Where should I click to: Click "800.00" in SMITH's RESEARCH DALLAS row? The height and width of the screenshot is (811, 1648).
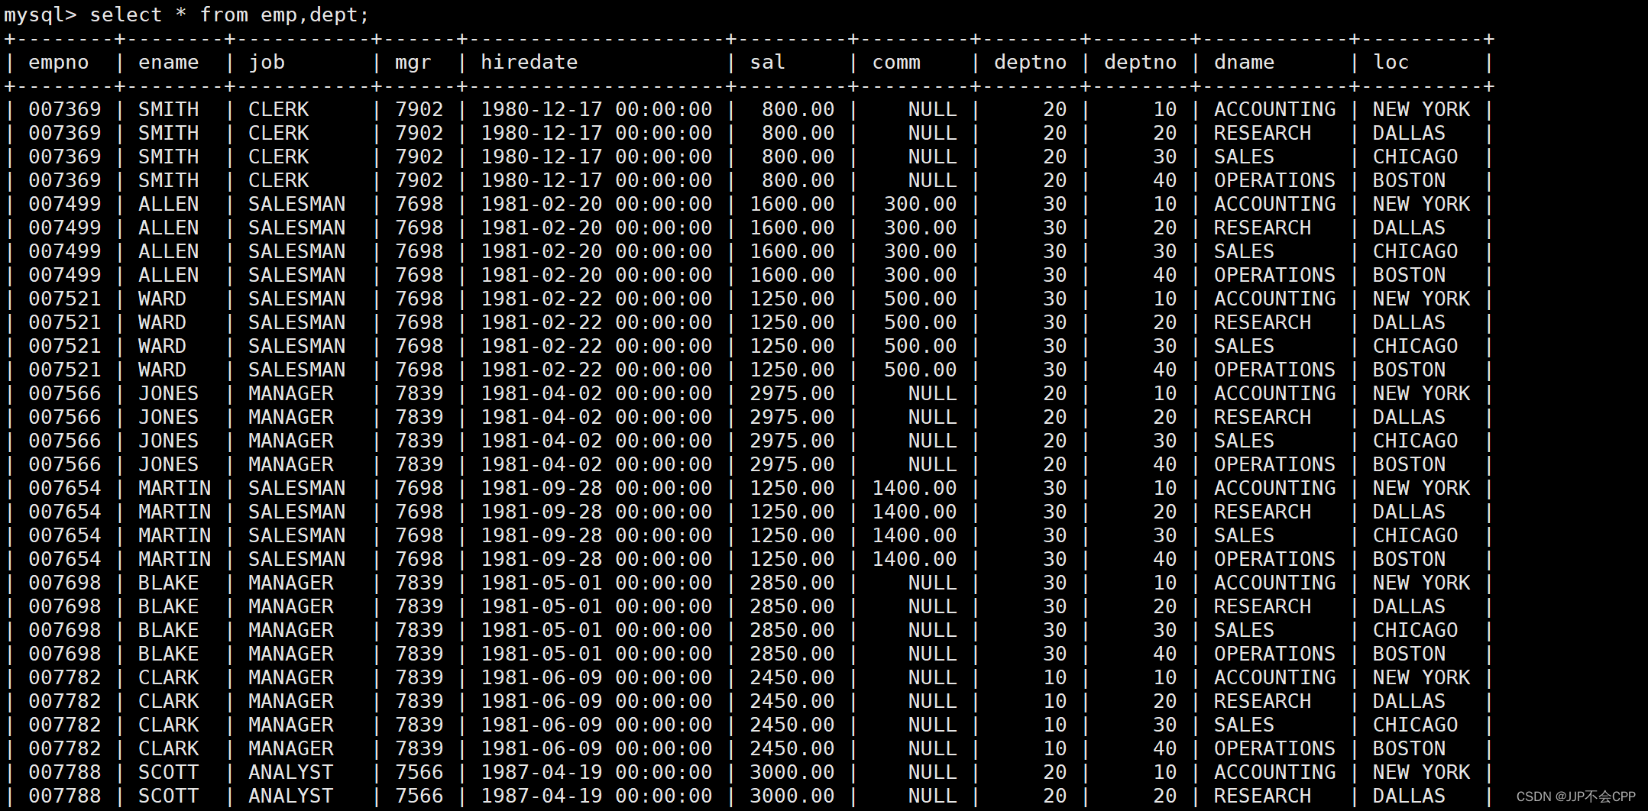click(x=798, y=133)
